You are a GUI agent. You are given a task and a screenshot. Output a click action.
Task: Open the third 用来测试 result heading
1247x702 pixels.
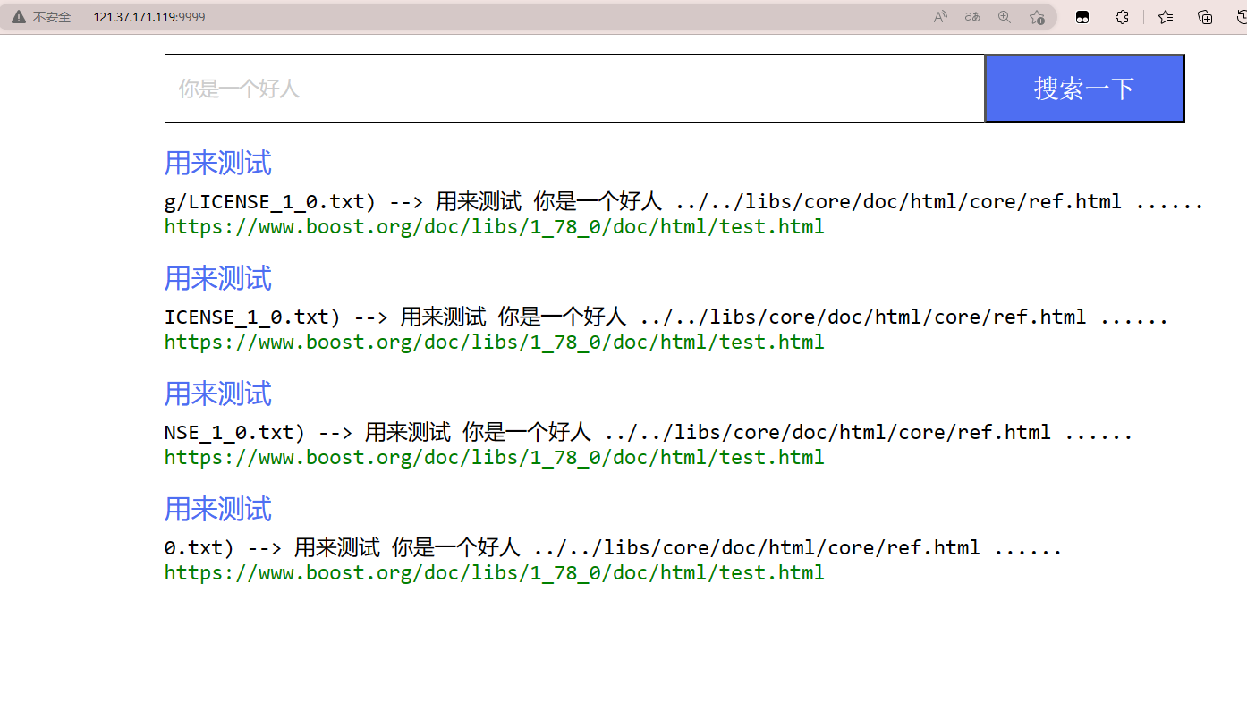click(x=217, y=393)
